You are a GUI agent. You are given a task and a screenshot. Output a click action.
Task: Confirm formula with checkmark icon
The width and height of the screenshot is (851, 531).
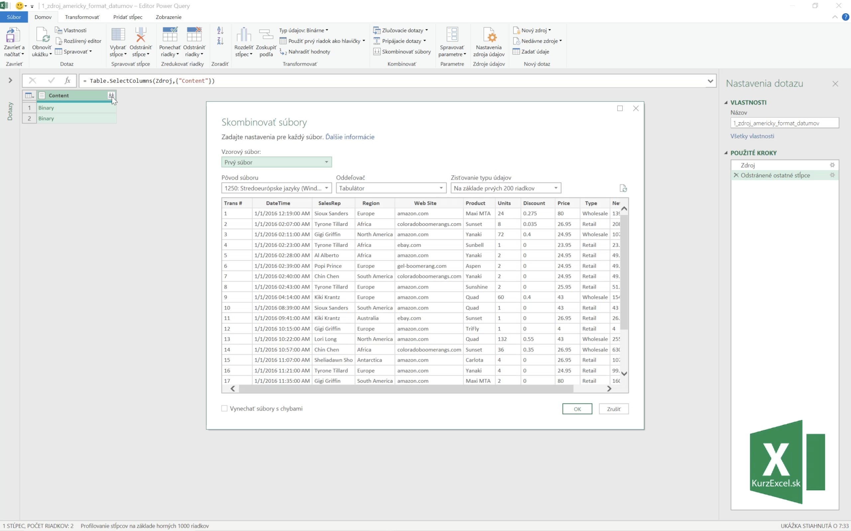pyautogui.click(x=51, y=81)
